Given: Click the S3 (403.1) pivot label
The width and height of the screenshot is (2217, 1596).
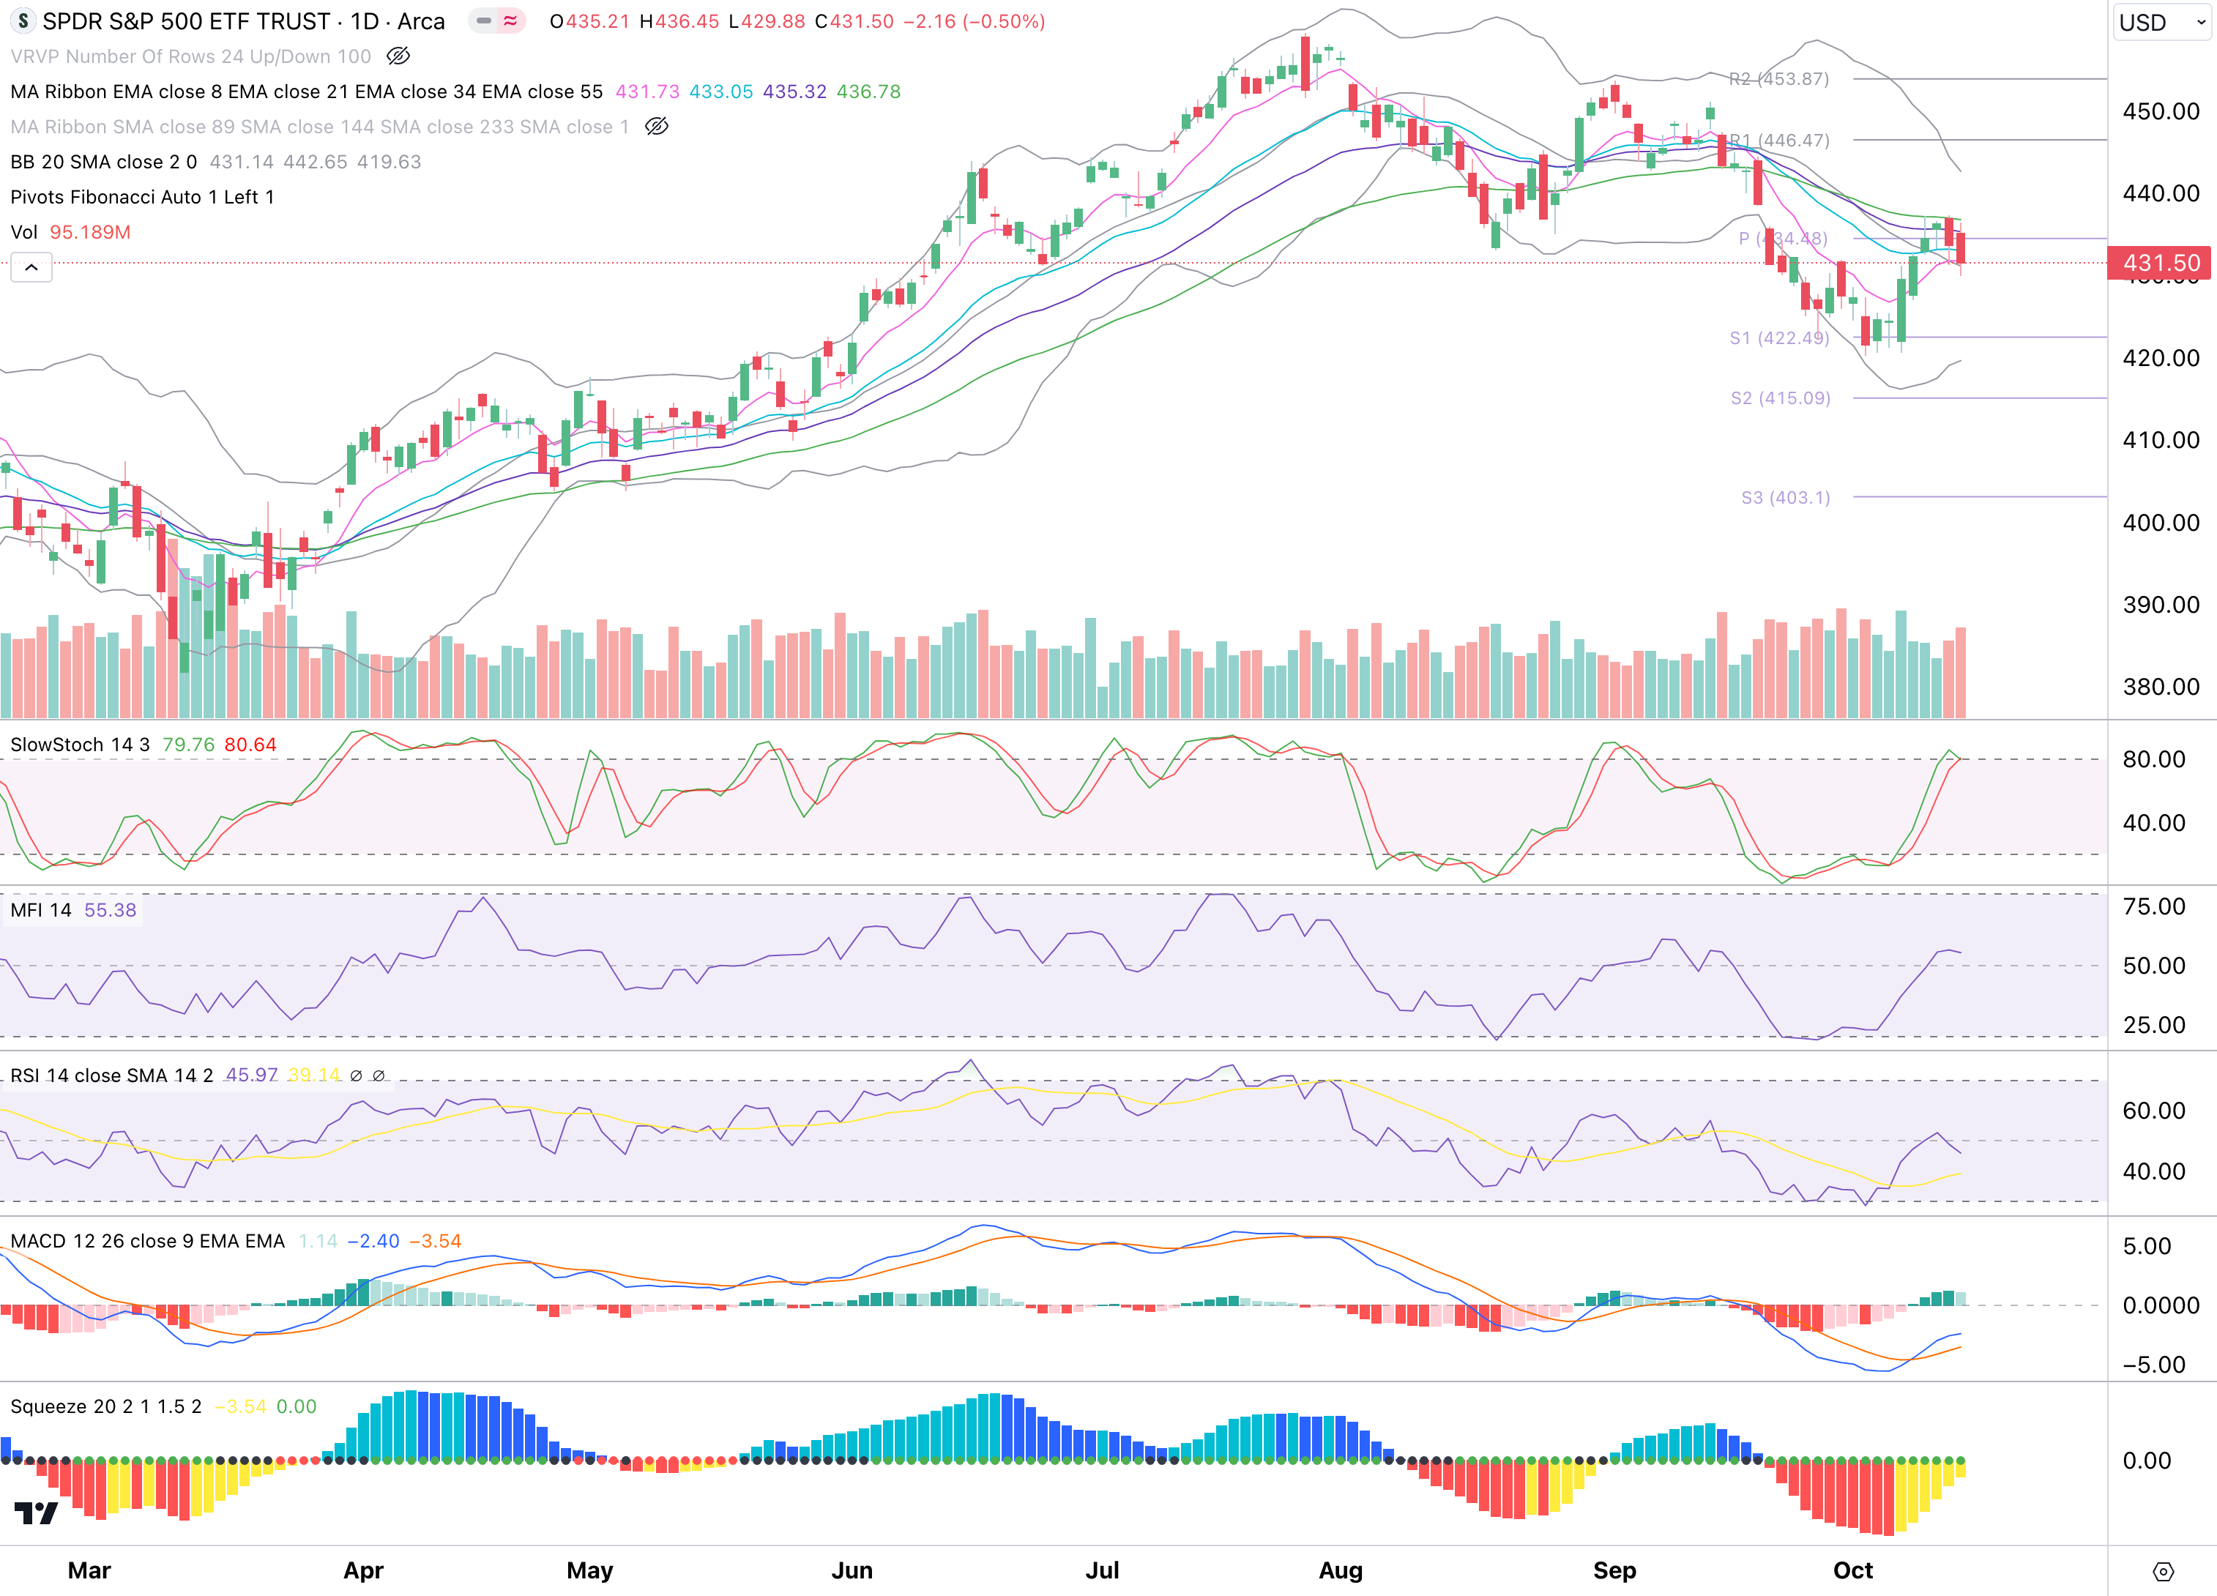Looking at the screenshot, I should [1785, 497].
